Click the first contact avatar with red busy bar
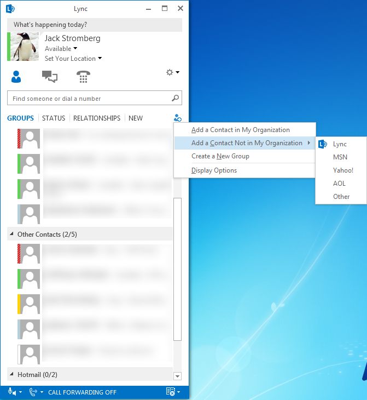The height and width of the screenshot is (400, 367). (29, 139)
